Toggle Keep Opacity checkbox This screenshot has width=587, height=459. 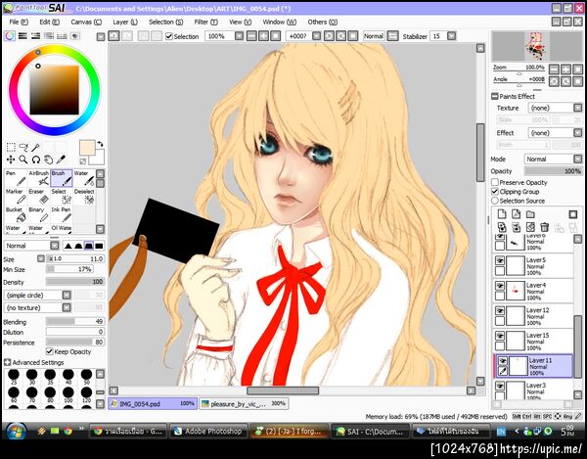(50, 351)
